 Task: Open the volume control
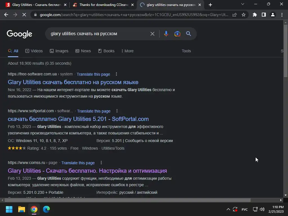[x=262, y=209]
